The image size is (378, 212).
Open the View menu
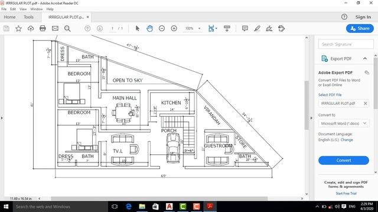[x=23, y=9]
